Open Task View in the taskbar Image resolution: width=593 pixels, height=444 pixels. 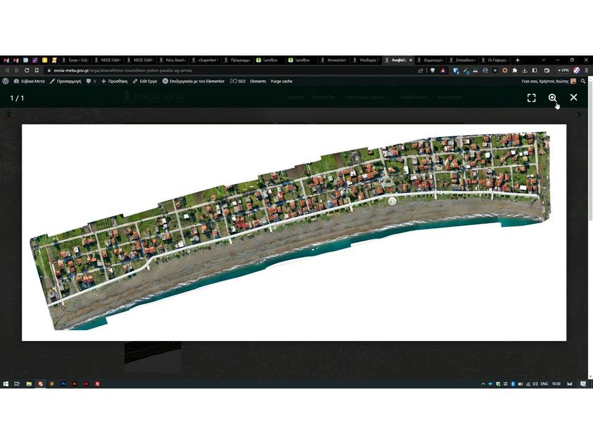click(17, 384)
